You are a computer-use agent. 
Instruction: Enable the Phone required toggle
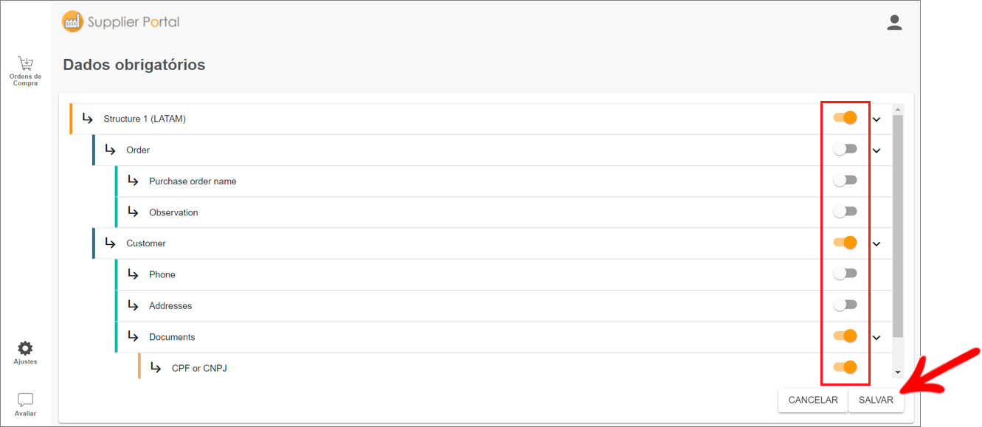click(x=846, y=274)
